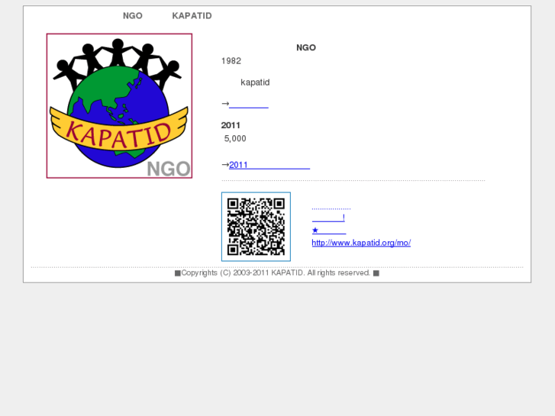
Task: Click the 'KAPATID' header text
Action: (x=192, y=16)
